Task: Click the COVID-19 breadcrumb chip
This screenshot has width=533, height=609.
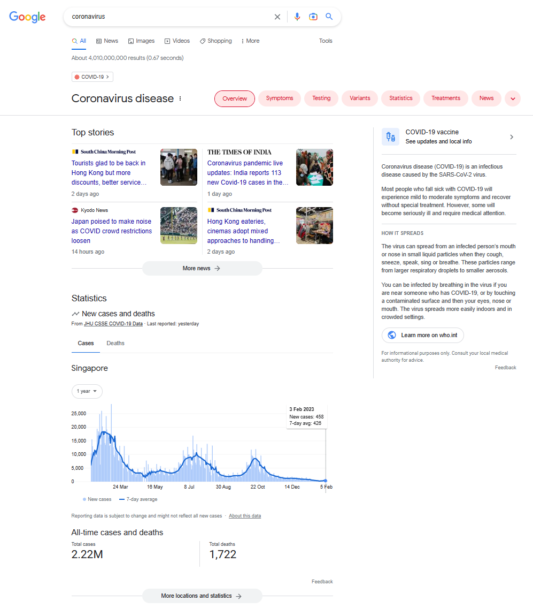Action: click(x=92, y=77)
